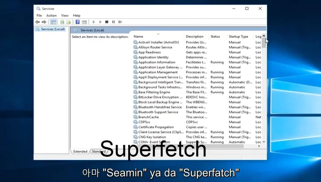Click 'Automatic (D...' startup type cell
The height and width of the screenshot is (182, 321).
click(241, 82)
